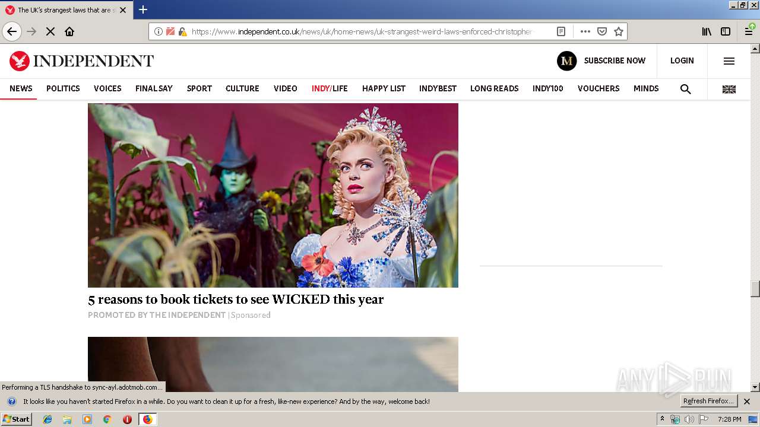Image resolution: width=760 pixels, height=427 pixels.
Task: Open the Firefox home page
Action: 69,31
